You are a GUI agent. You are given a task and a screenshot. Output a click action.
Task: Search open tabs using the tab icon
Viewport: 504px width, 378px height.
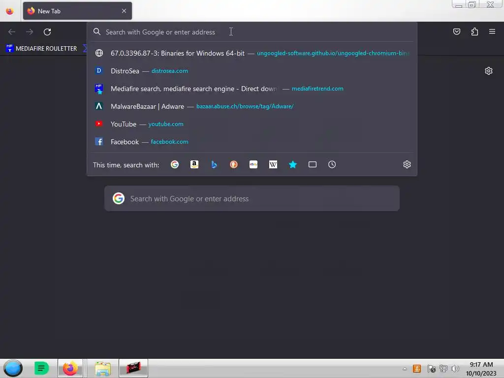coord(313,164)
